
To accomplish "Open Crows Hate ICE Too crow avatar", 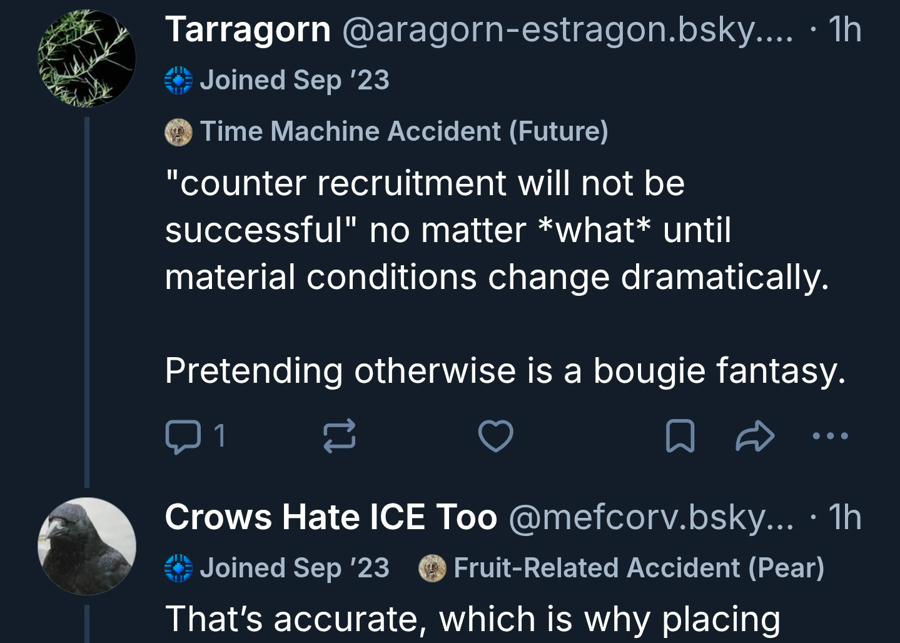I will point(87,546).
